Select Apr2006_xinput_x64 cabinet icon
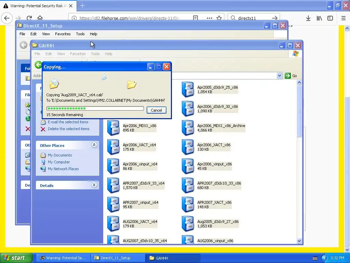The height and width of the screenshot is (263, 350). tap(113, 166)
